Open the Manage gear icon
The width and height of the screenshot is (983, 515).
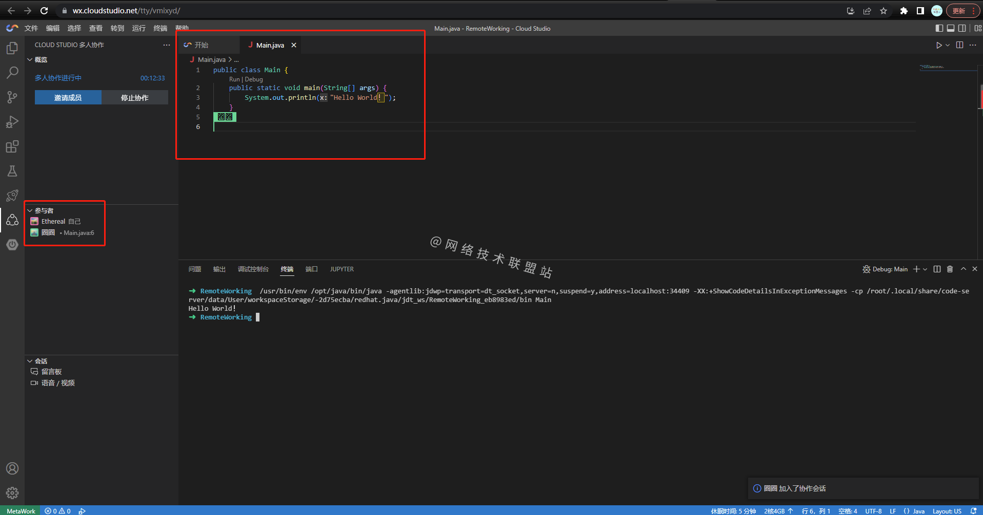12,493
